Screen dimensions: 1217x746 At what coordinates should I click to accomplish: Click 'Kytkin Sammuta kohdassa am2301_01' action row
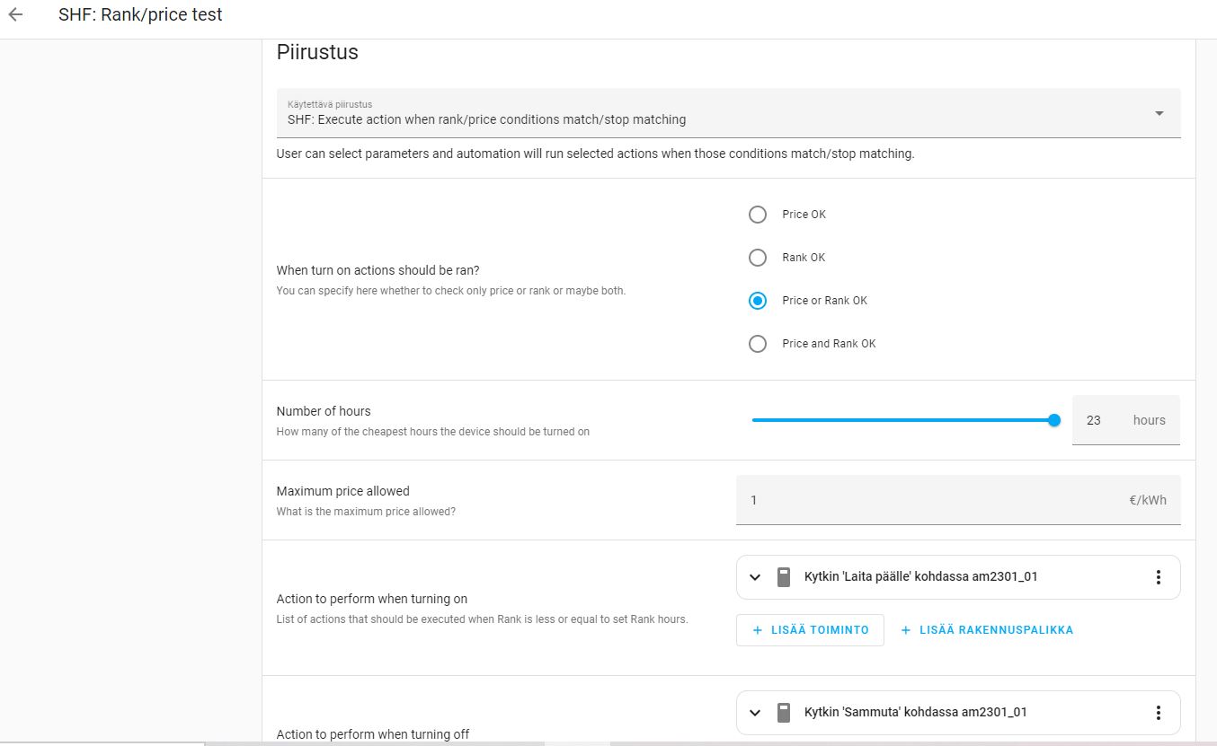pyautogui.click(x=915, y=713)
